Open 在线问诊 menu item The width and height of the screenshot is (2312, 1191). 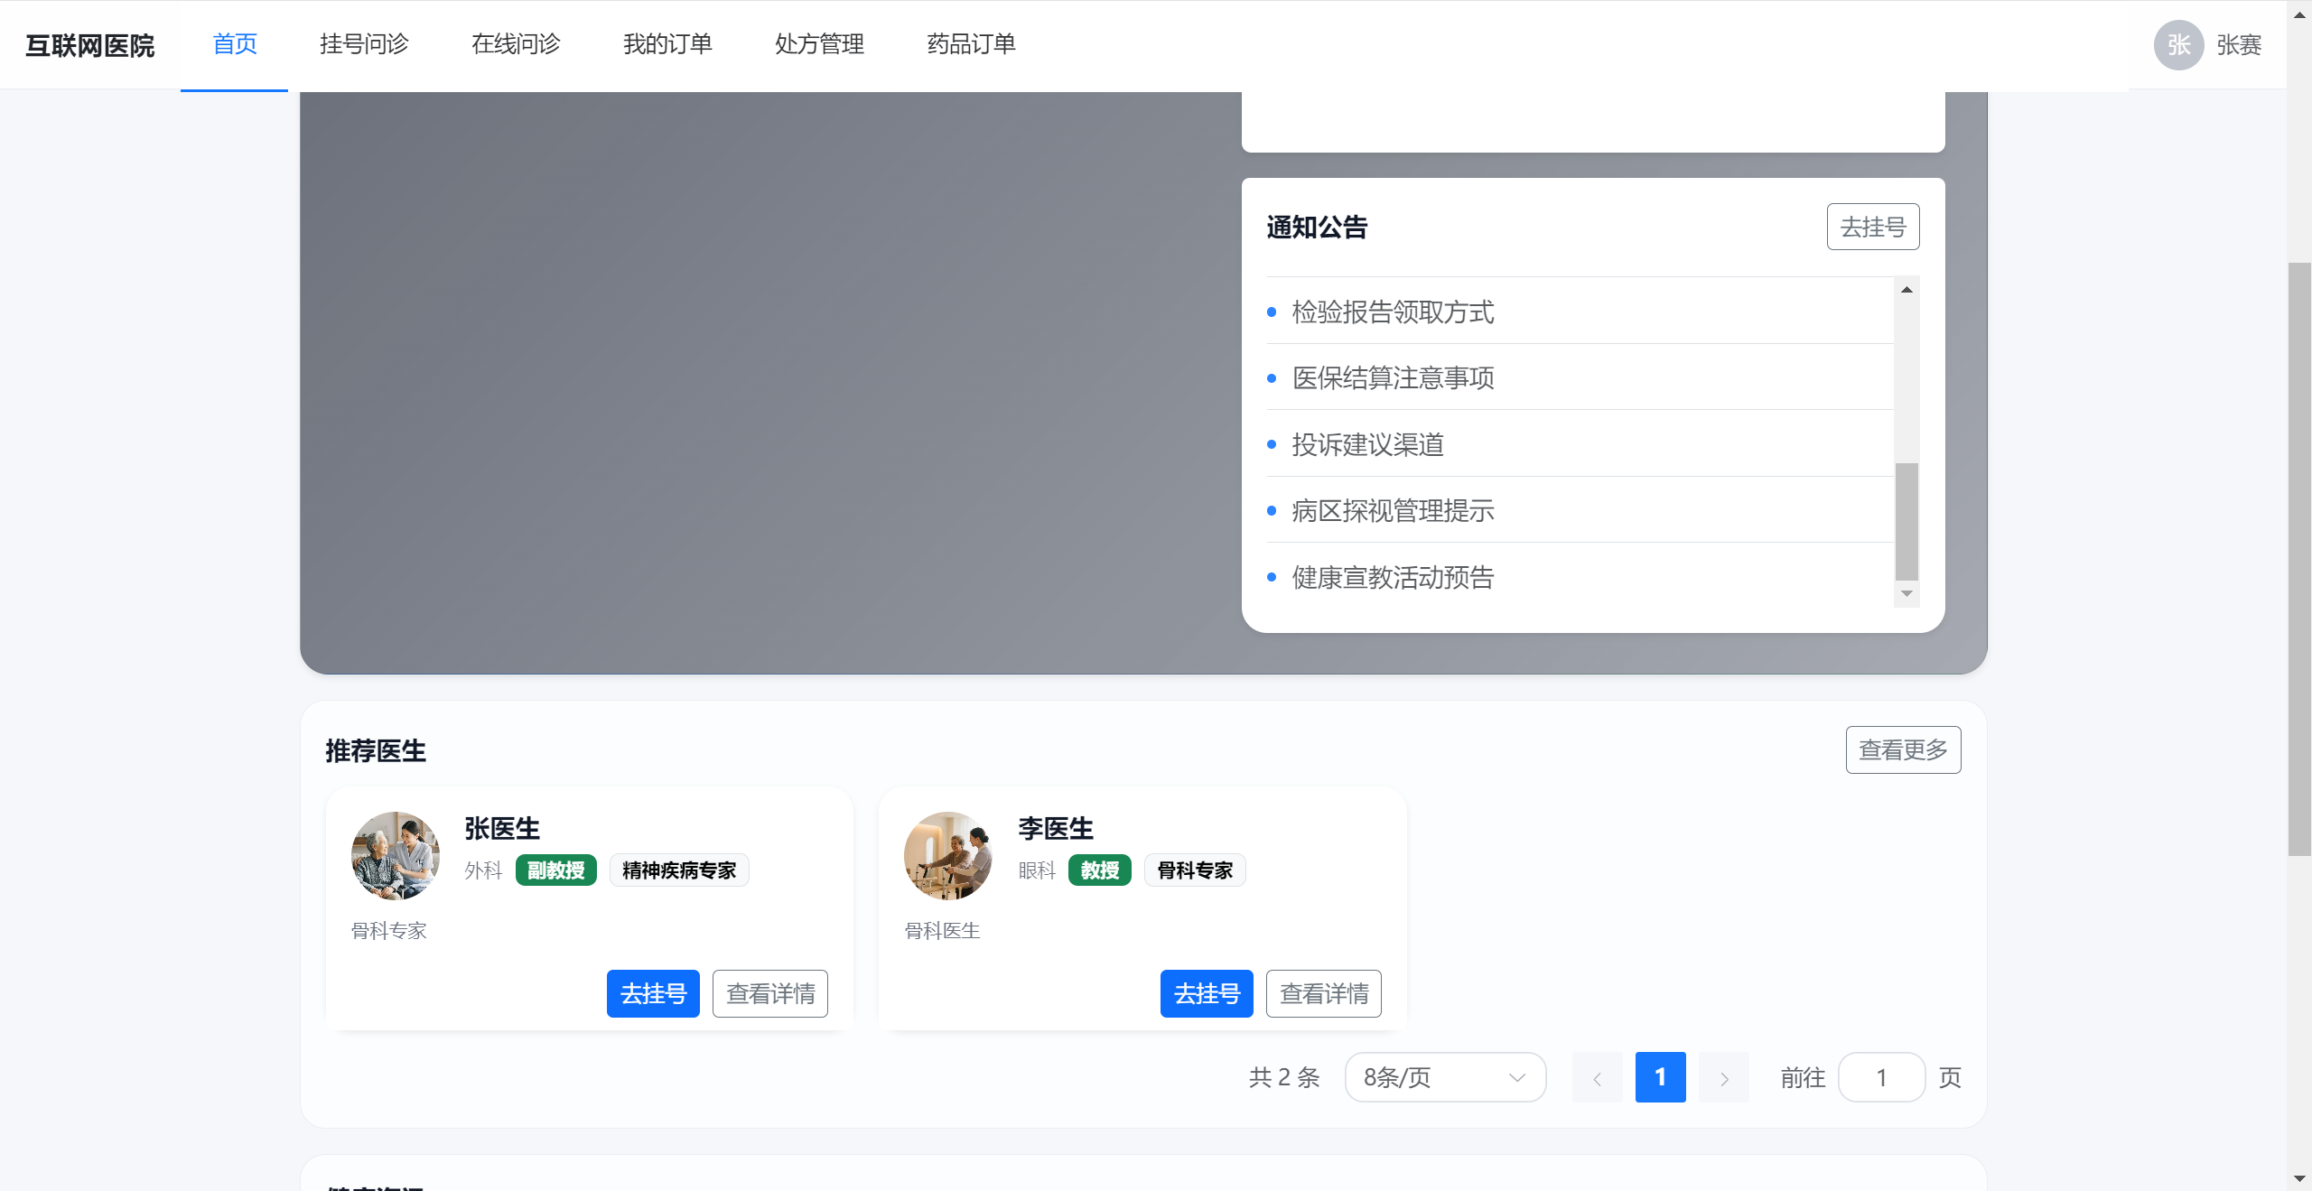(x=516, y=44)
